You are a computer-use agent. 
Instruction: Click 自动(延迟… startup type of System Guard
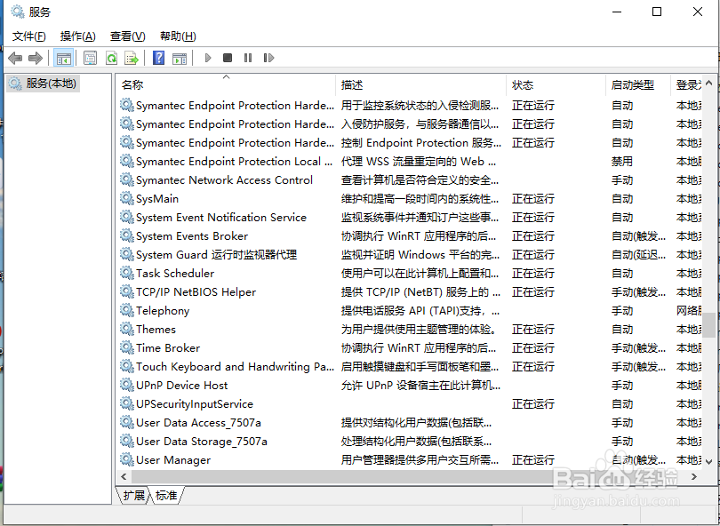(638, 254)
